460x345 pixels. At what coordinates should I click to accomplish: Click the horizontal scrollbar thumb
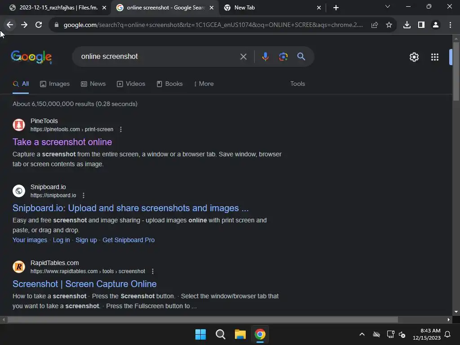click(203, 319)
